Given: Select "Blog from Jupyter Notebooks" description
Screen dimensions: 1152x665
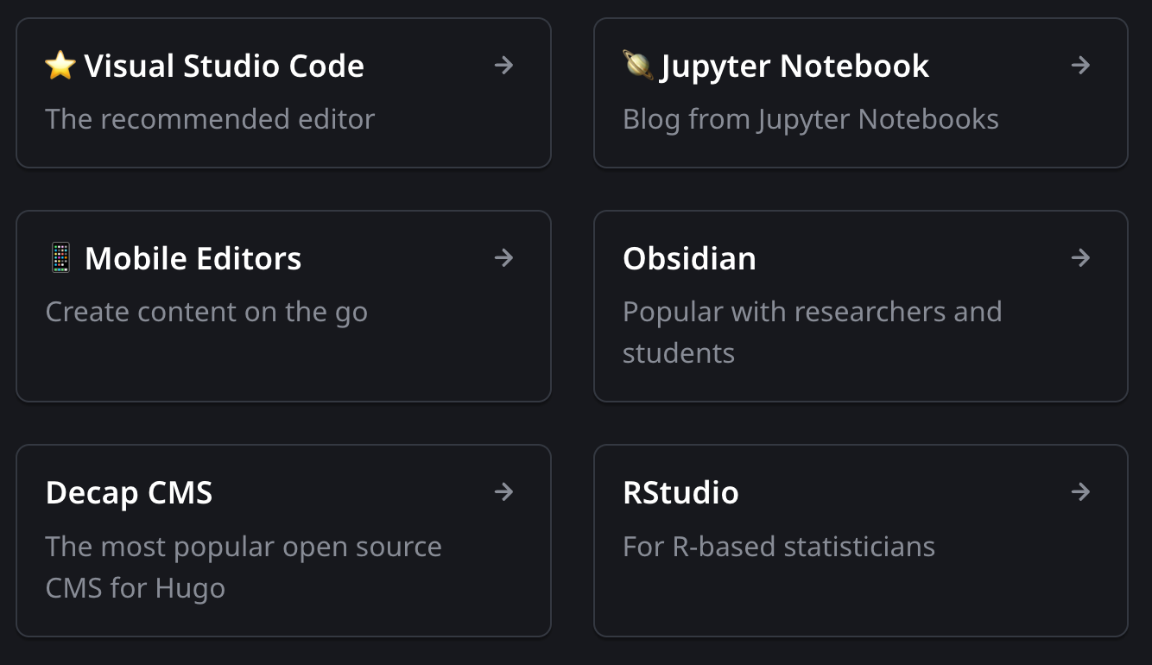Looking at the screenshot, I should pyautogui.click(x=811, y=120).
